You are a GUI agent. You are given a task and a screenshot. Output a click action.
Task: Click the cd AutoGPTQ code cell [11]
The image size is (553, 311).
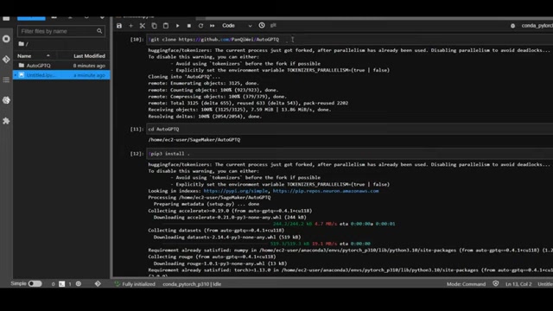pos(350,129)
